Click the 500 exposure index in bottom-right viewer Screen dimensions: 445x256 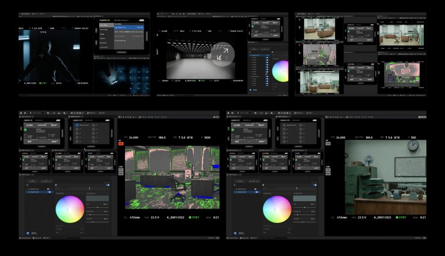(x=414, y=138)
